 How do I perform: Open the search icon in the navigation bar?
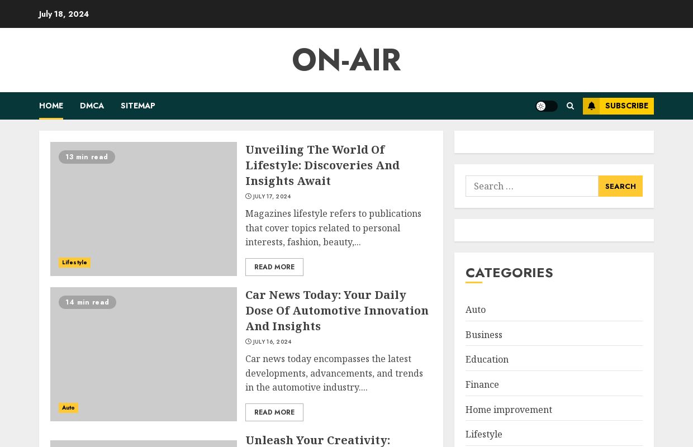coord(570,106)
